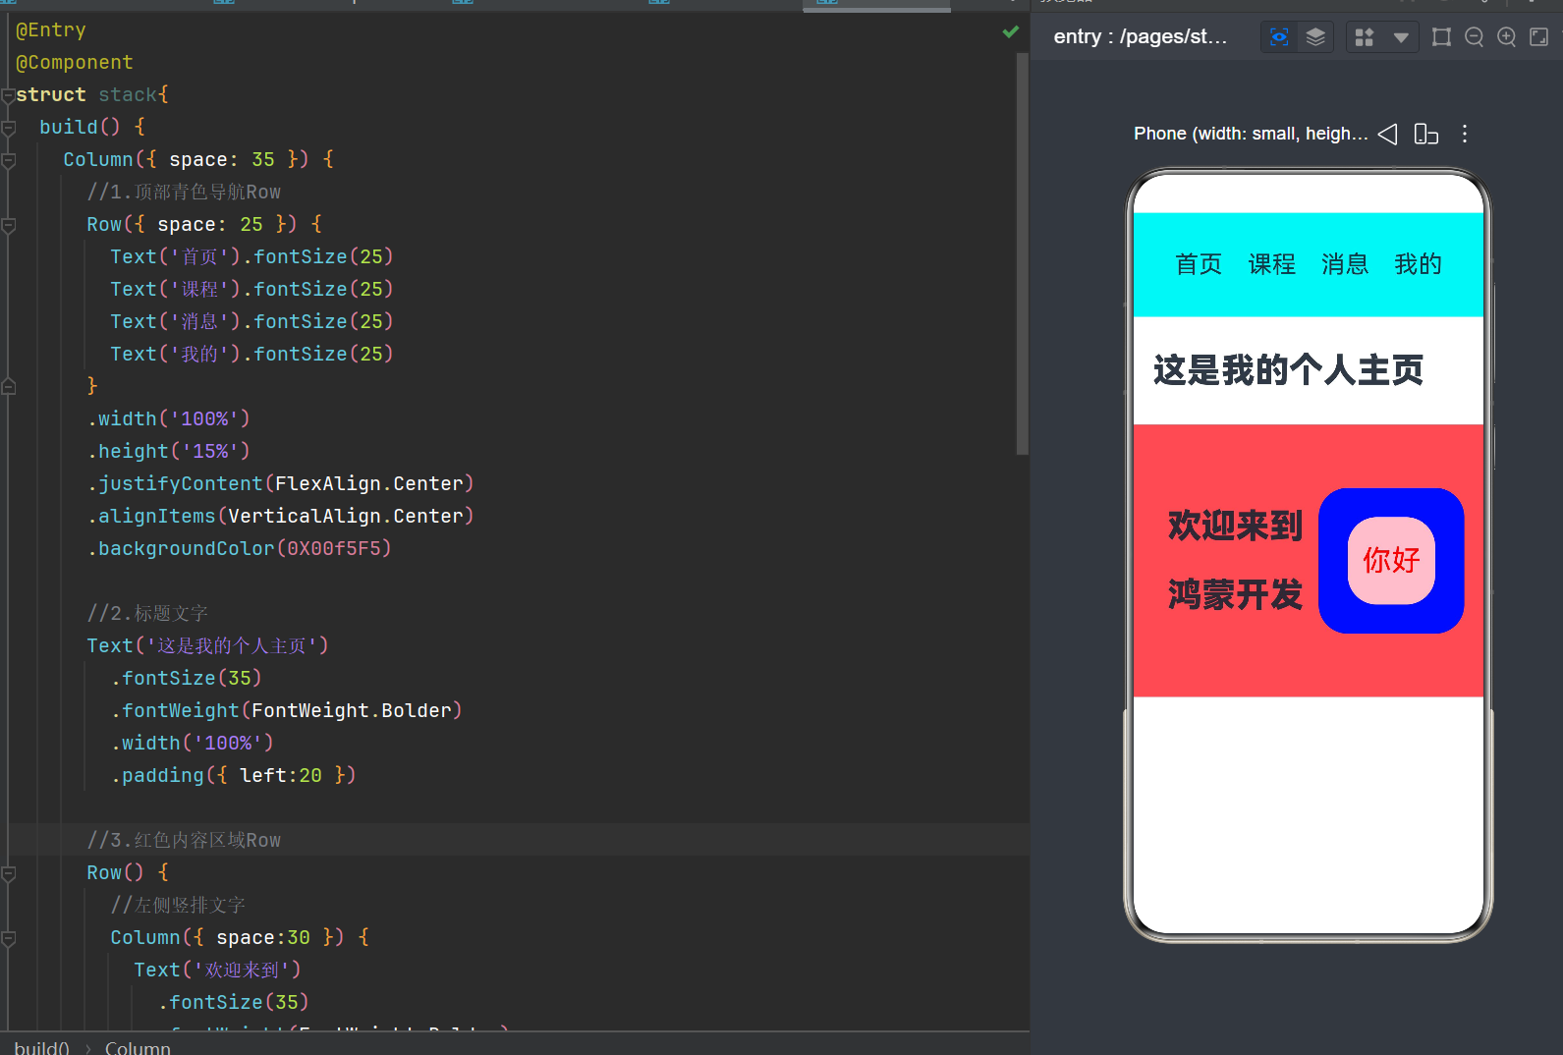Toggle the Inspector eye icon in previewer

(x=1278, y=37)
